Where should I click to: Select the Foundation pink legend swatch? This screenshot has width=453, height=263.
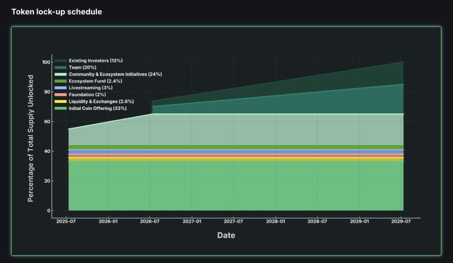tap(61, 95)
